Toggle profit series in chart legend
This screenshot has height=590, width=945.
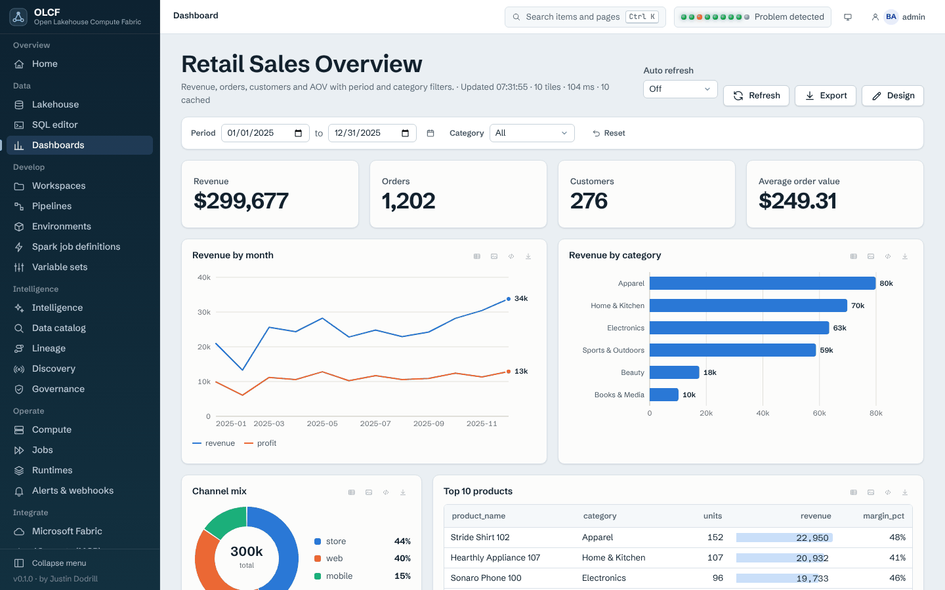[x=261, y=443]
